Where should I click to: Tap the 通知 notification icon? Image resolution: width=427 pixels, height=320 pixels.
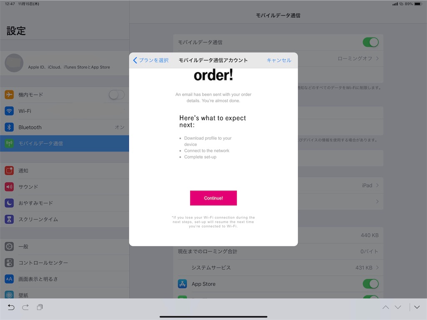pos(9,170)
